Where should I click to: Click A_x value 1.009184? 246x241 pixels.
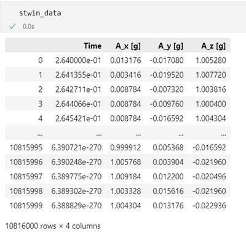pos(126,176)
